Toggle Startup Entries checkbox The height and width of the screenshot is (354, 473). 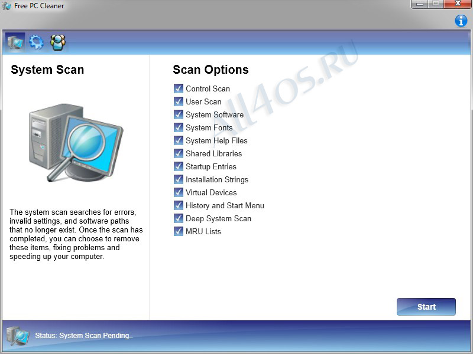click(179, 166)
